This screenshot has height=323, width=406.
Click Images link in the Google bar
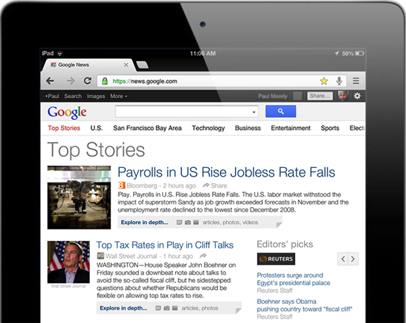click(96, 96)
